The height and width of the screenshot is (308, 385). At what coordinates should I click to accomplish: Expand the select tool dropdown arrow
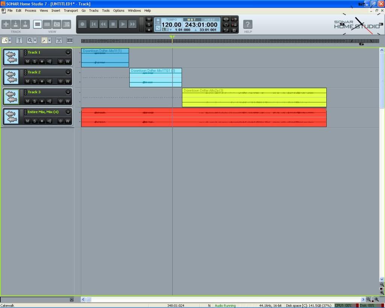(x=9, y=40)
